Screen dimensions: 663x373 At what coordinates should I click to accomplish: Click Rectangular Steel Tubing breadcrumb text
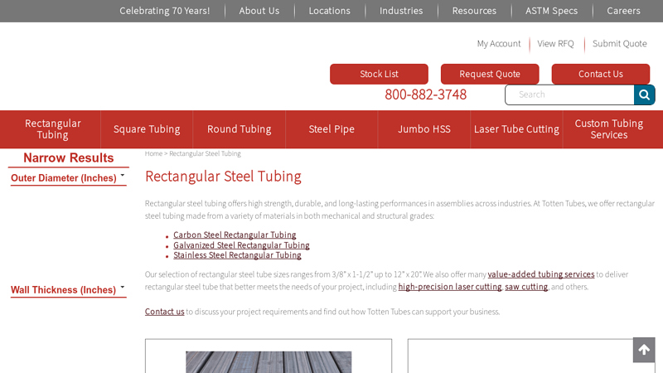point(205,153)
